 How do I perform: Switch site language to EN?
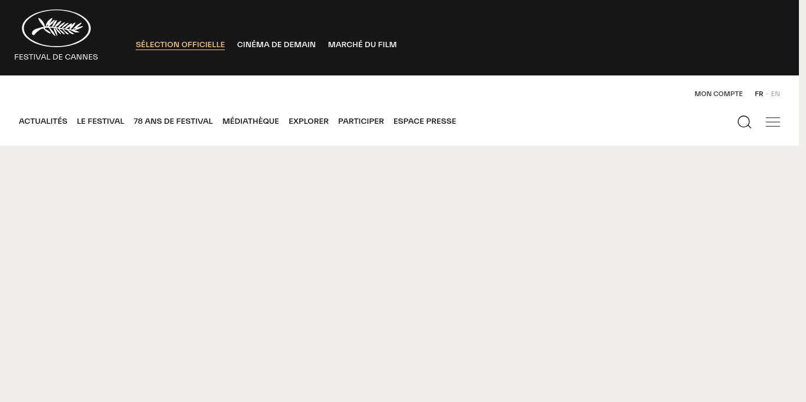[x=775, y=94]
